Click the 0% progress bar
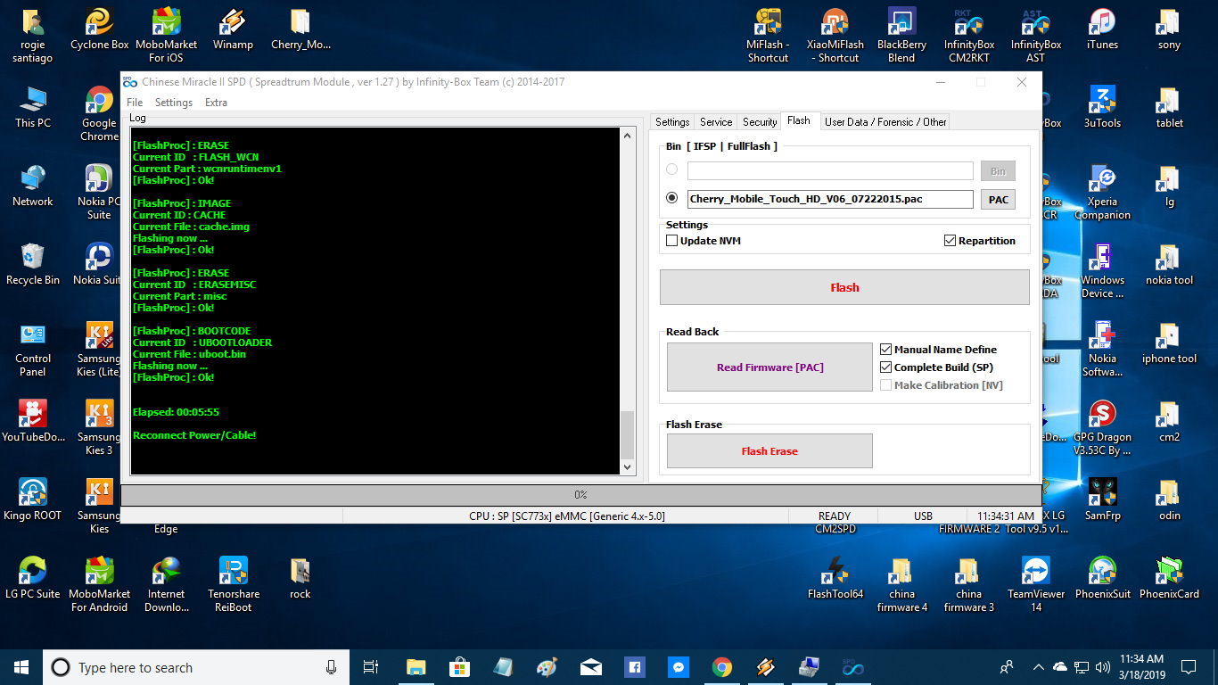The image size is (1218, 685). click(x=580, y=494)
